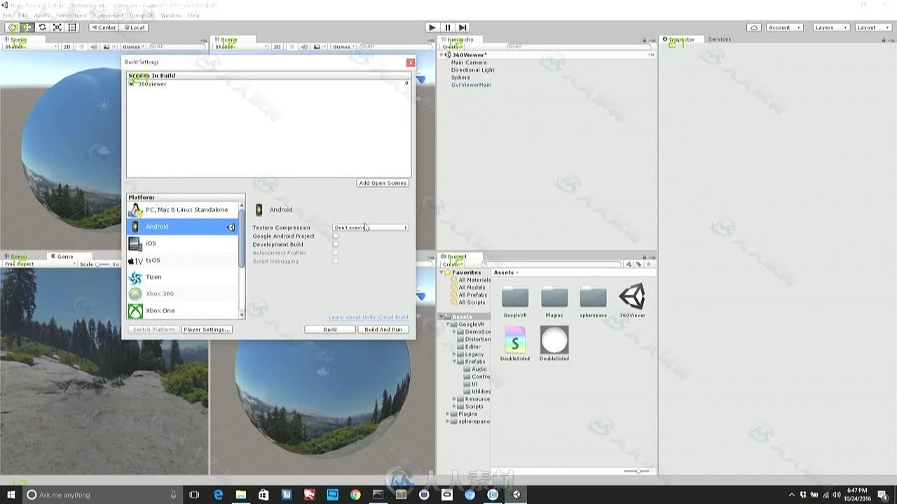
Task: Click the save-search star icon in Project
Action: pyautogui.click(x=649, y=264)
